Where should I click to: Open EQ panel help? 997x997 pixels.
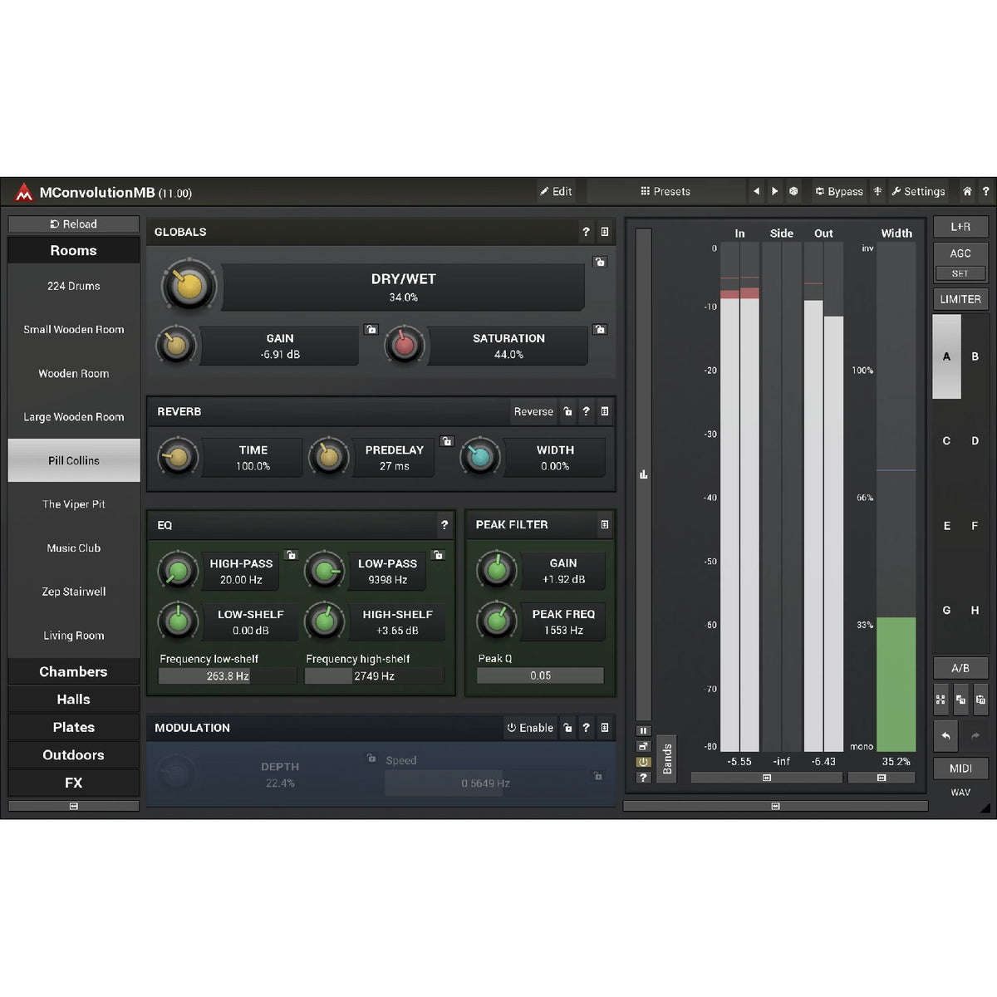(444, 525)
